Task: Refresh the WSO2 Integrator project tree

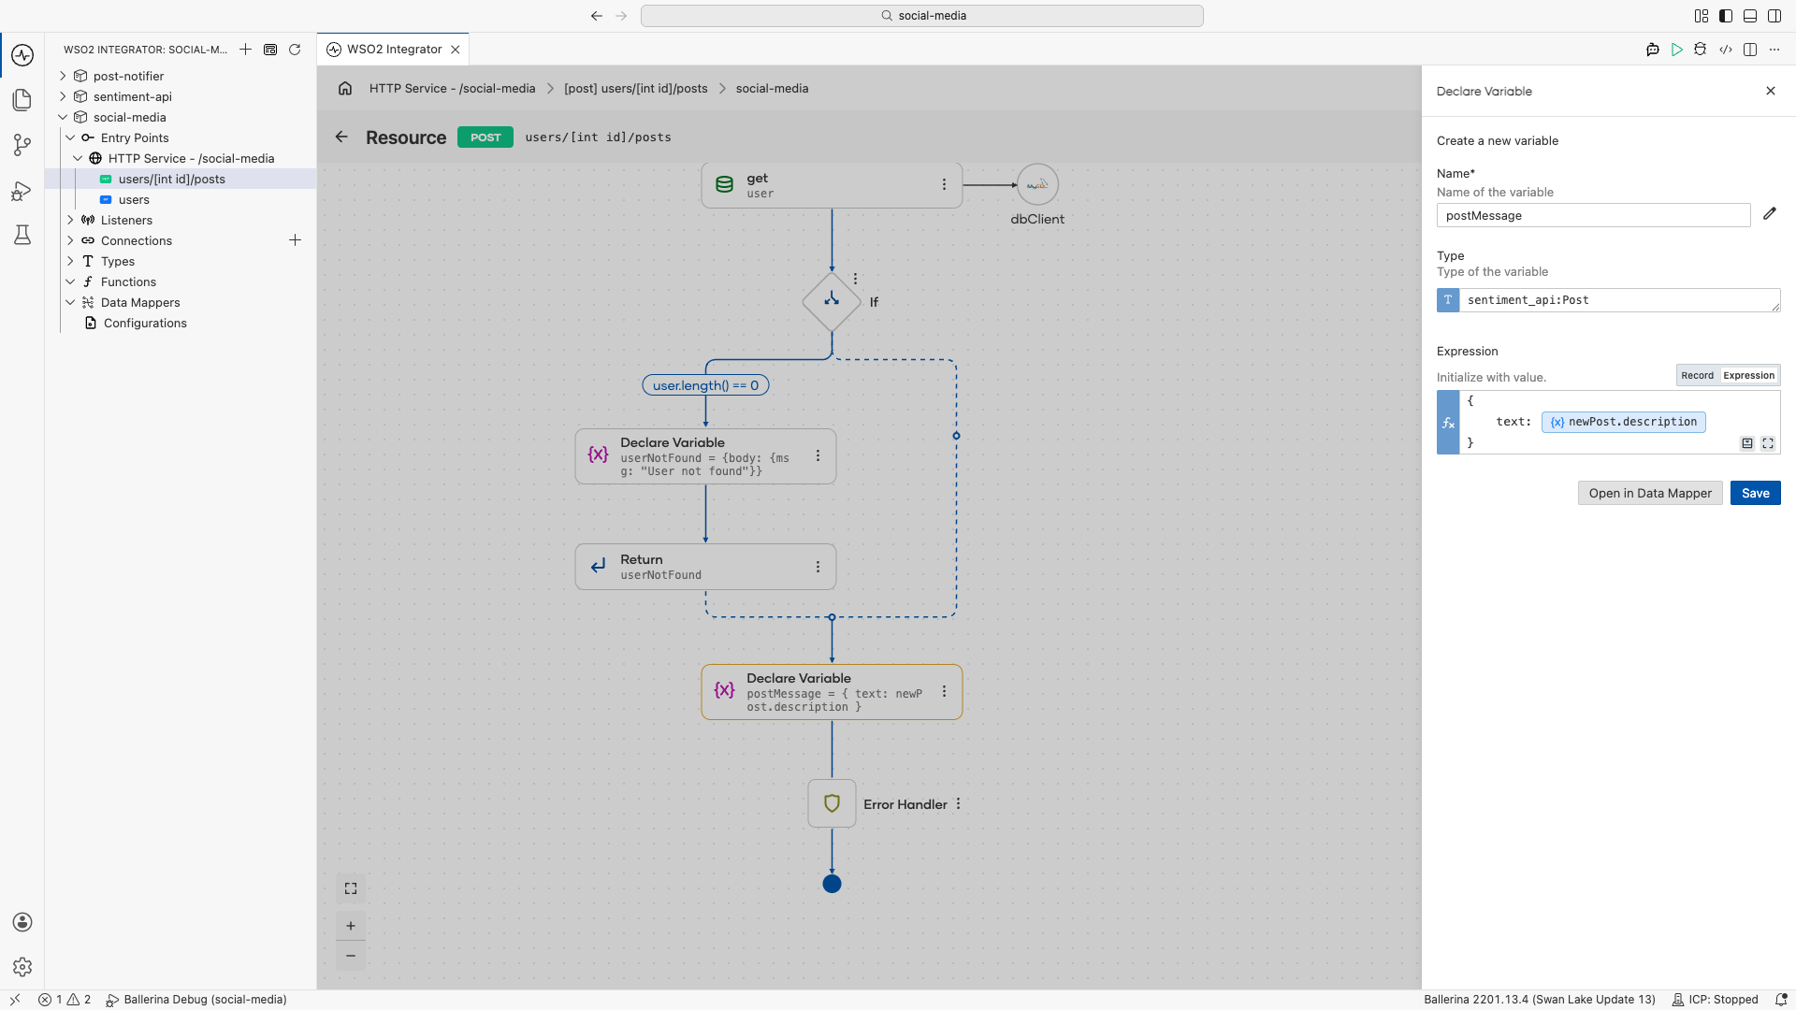Action: pos(295,50)
